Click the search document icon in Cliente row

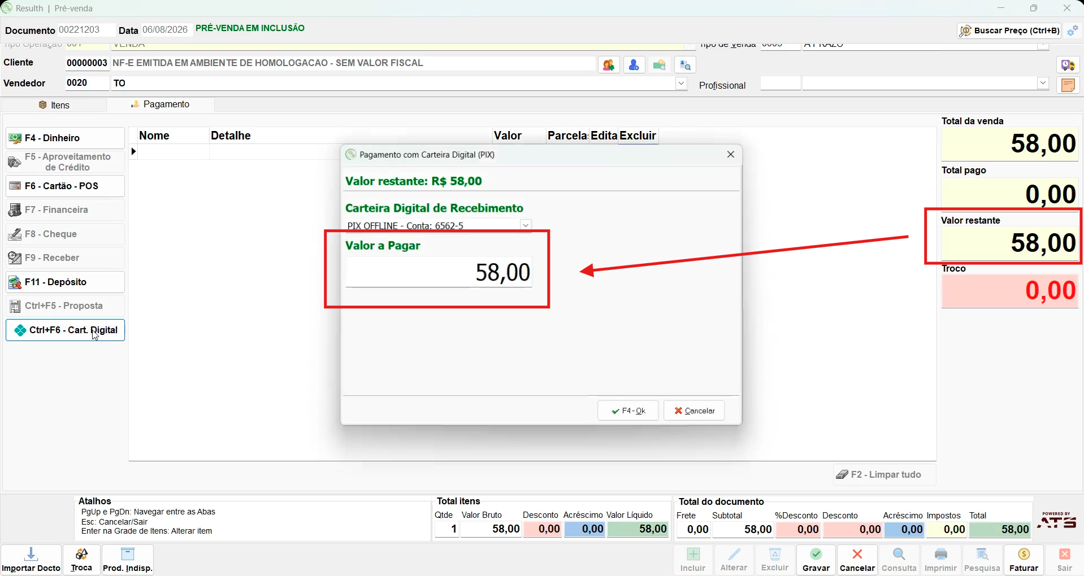[x=685, y=65]
